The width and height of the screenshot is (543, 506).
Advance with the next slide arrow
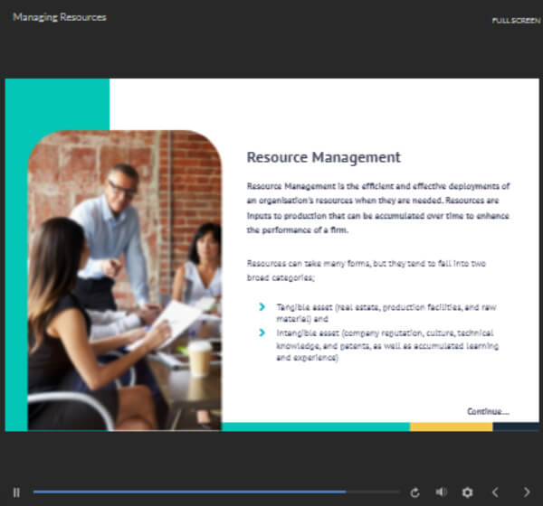[x=527, y=492]
